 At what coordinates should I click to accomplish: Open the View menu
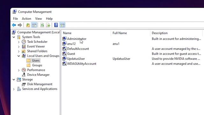(x=39, y=19)
